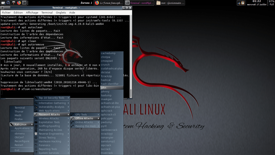
Task: Choose Thunar in the root menu
Action: tap(21, 112)
